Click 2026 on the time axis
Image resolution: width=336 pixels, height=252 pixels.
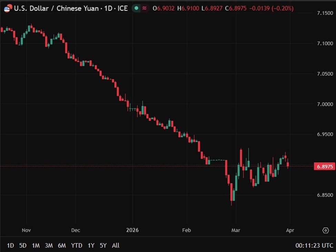[133, 230]
